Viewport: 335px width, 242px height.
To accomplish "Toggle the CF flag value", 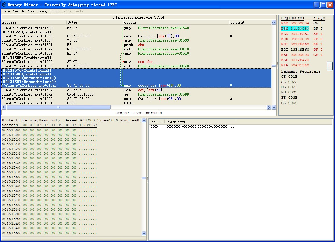I will coord(318,55).
